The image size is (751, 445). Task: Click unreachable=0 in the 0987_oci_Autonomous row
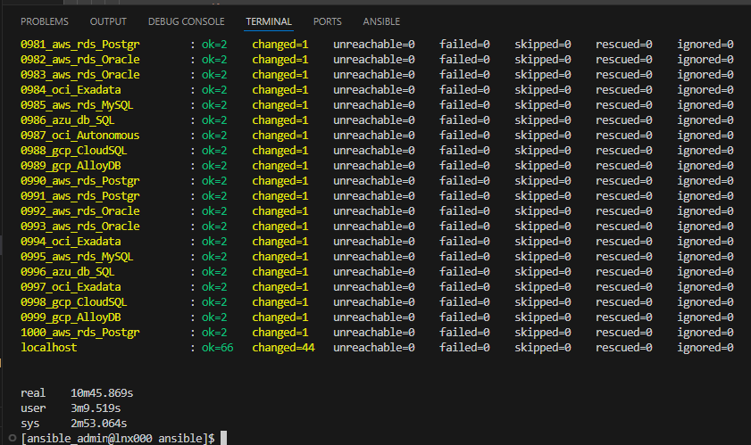[374, 136]
